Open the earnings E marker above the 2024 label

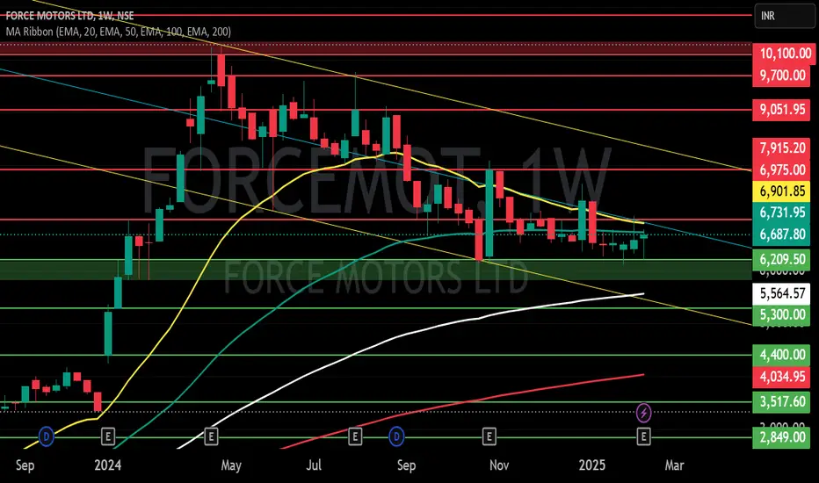tap(107, 436)
